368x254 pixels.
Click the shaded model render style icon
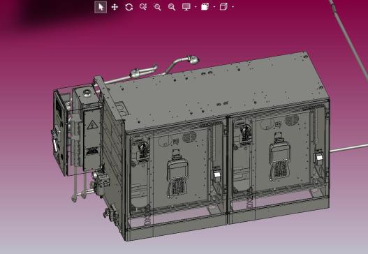(x=205, y=7)
